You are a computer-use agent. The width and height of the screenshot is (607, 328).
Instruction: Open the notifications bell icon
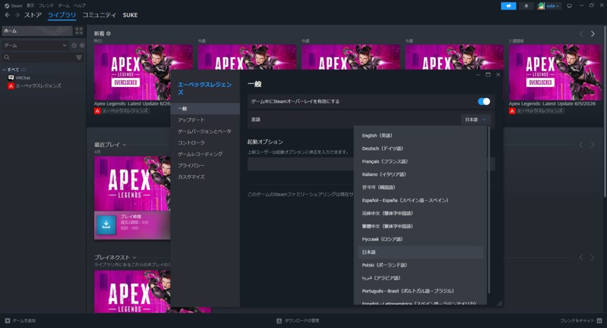(x=526, y=6)
